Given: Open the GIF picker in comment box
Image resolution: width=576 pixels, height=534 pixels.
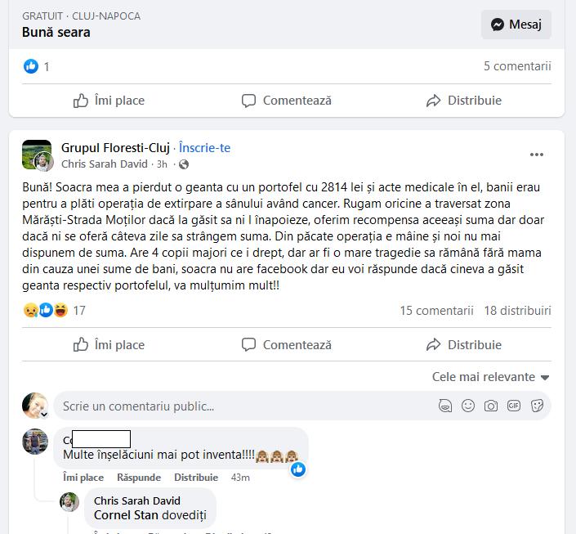Looking at the screenshot, I should tap(514, 406).
